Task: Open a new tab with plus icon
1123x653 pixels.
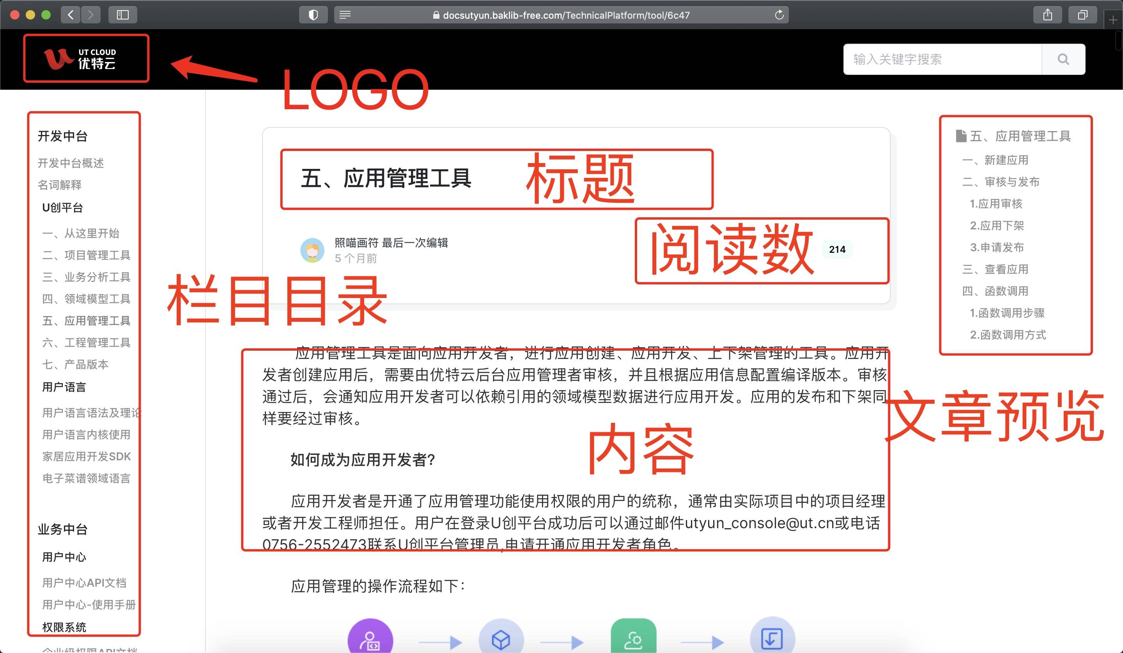Action: pos(1113,20)
